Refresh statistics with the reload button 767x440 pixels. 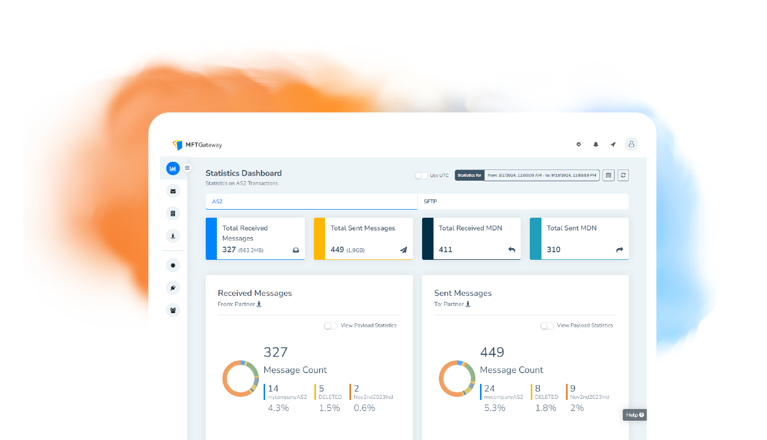[x=623, y=175]
